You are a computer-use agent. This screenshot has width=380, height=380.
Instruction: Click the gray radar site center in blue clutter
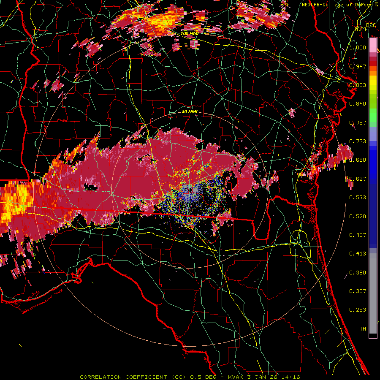[190, 191]
